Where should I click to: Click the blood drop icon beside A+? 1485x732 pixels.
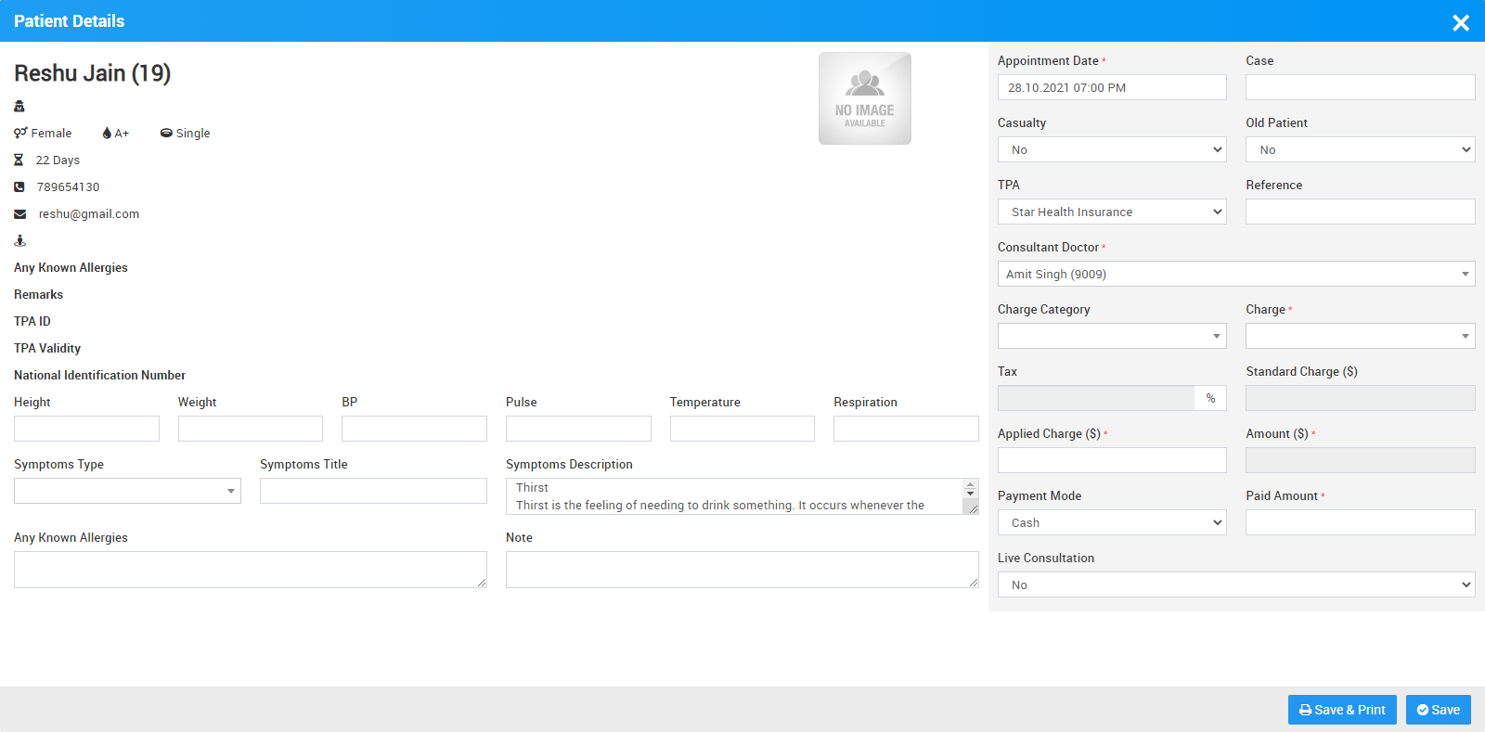(x=107, y=133)
